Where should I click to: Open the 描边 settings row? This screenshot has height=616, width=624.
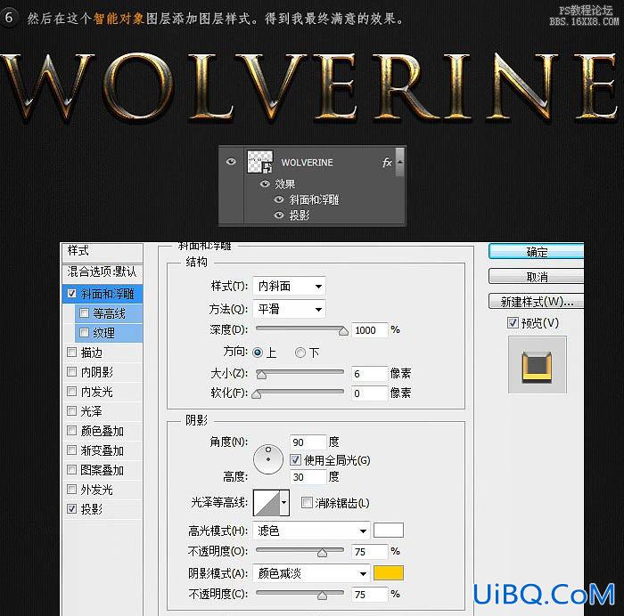tap(103, 353)
